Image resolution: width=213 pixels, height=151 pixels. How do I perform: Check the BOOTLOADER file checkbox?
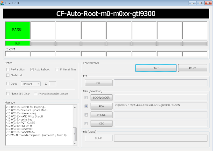(x=86, y=98)
